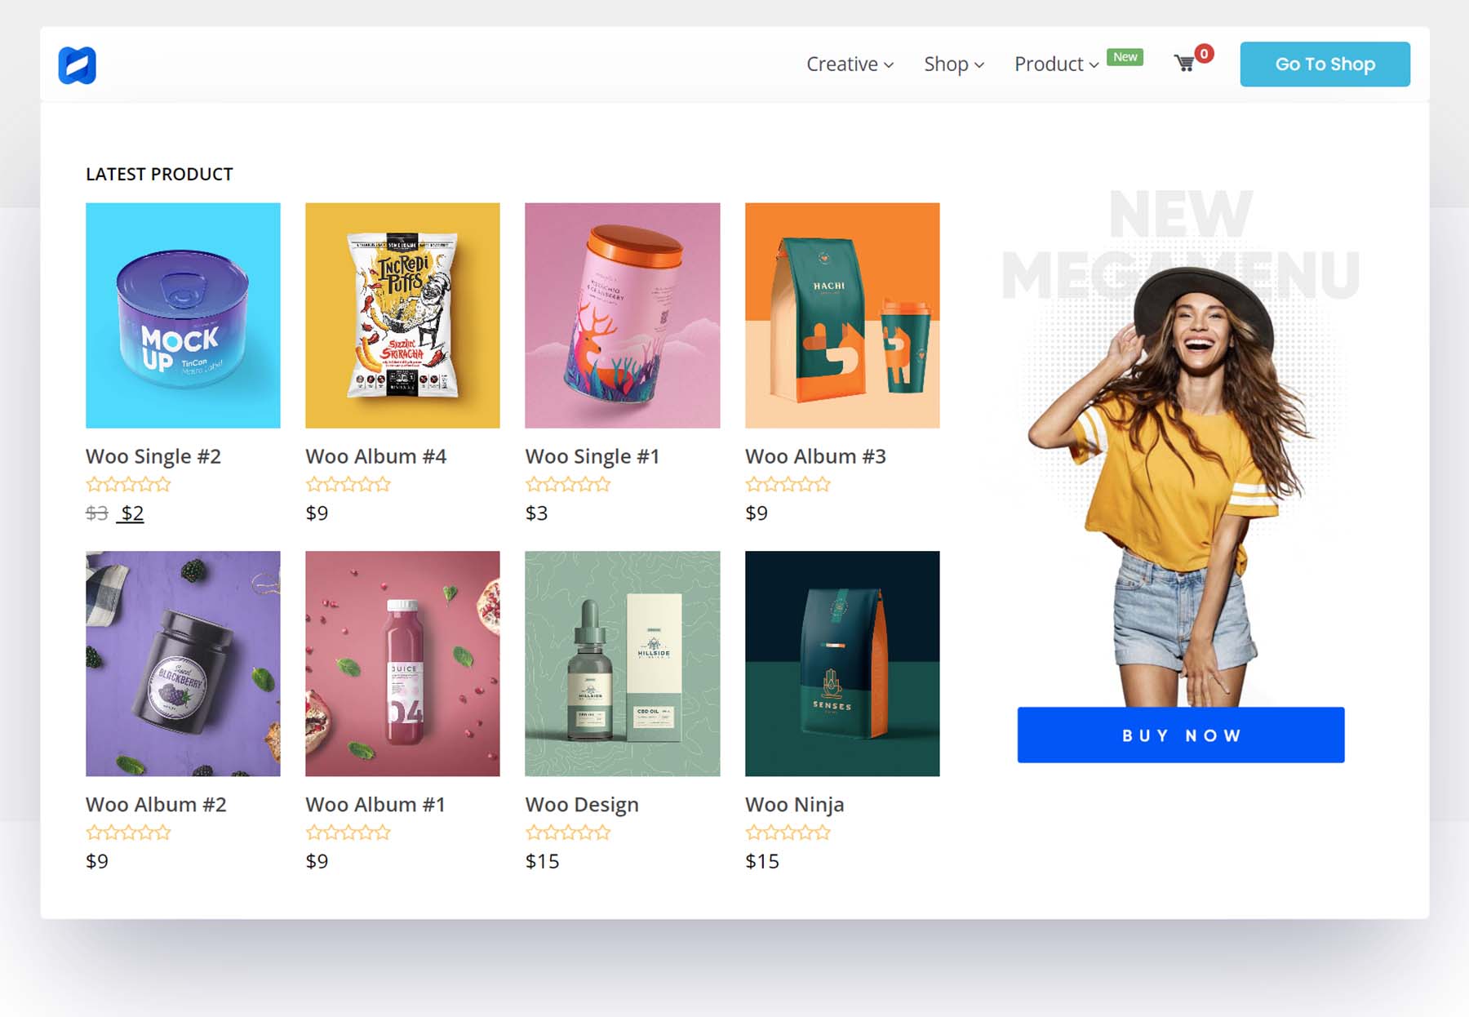Click the $2 sale price link under Woo Single #2

tap(131, 513)
